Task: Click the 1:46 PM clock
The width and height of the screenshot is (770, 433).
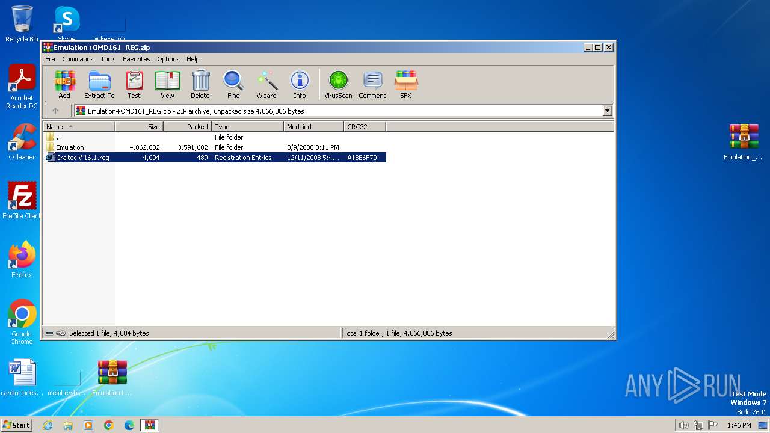Action: pyautogui.click(x=739, y=425)
